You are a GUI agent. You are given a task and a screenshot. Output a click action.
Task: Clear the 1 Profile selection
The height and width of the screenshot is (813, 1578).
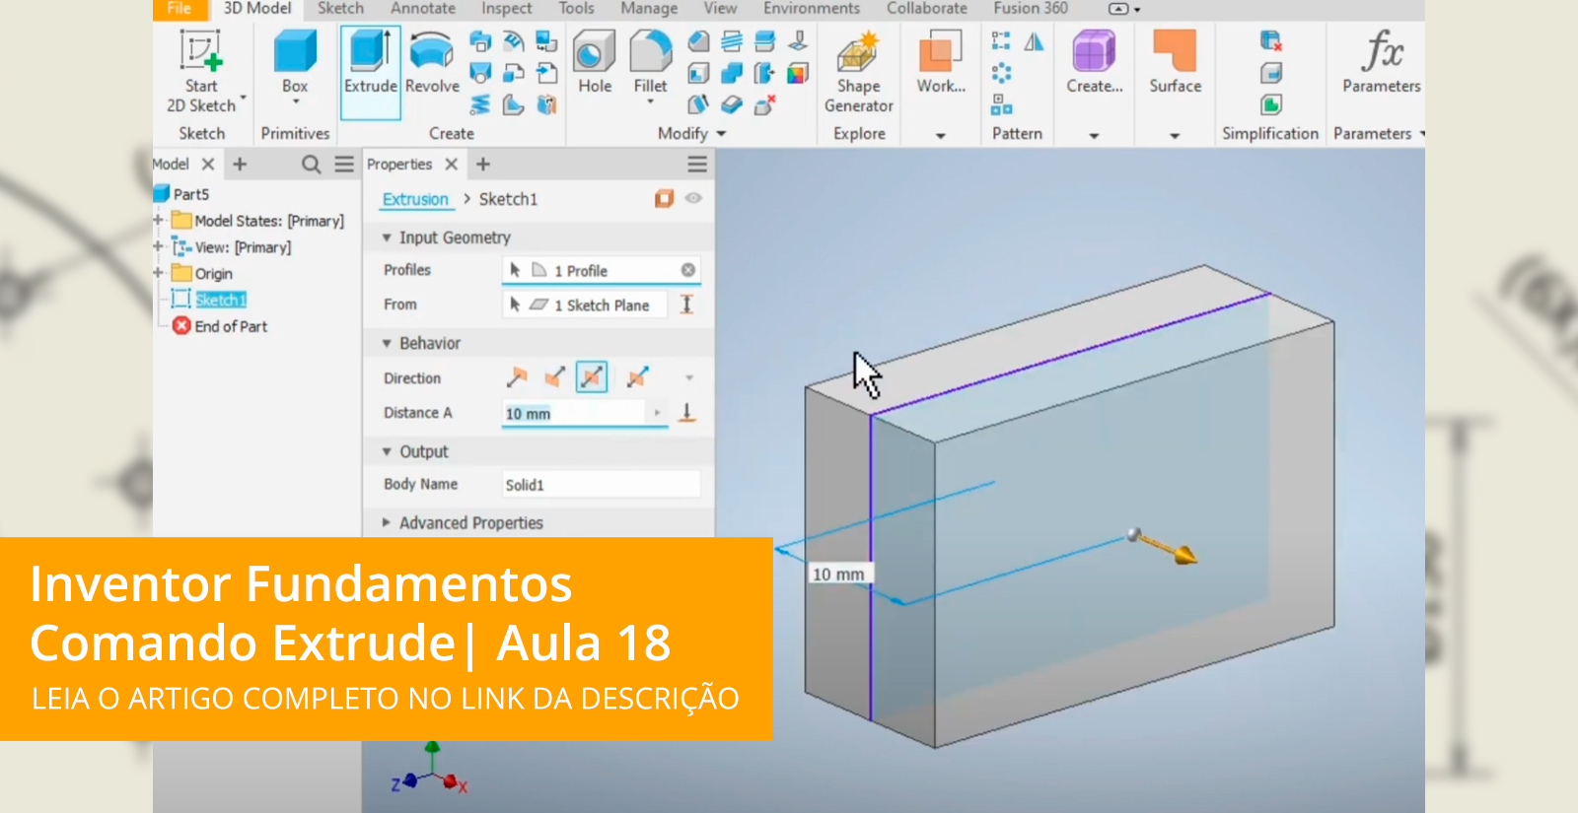[x=688, y=270]
